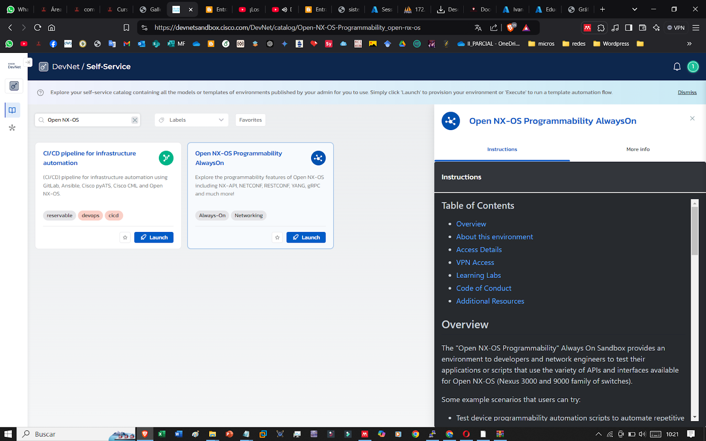Open a new browser tab

click(602, 9)
